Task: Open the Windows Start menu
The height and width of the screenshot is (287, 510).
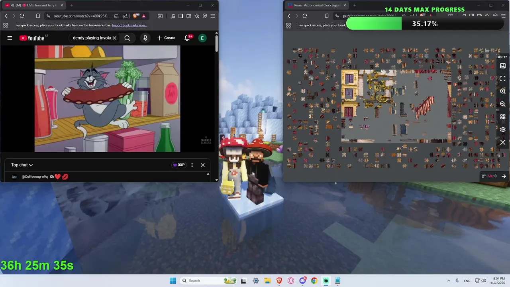Action: tap(173, 281)
